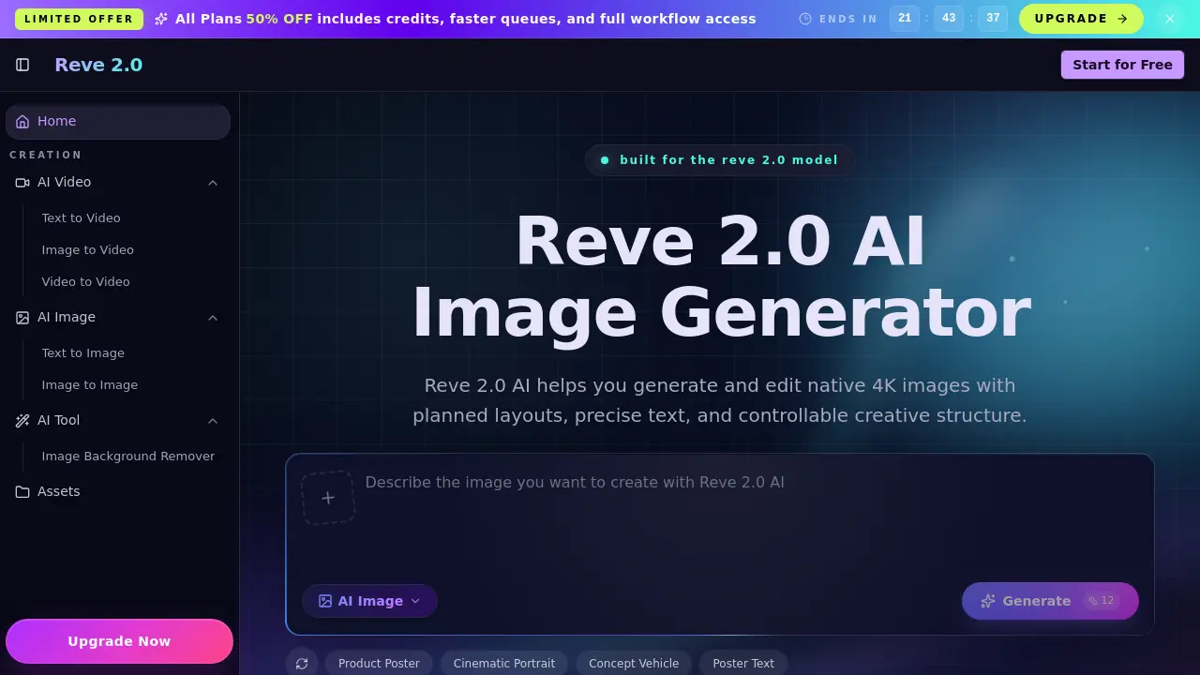The width and height of the screenshot is (1200, 675).
Task: Click the 12 credits cost badge
Action: coord(1102,601)
